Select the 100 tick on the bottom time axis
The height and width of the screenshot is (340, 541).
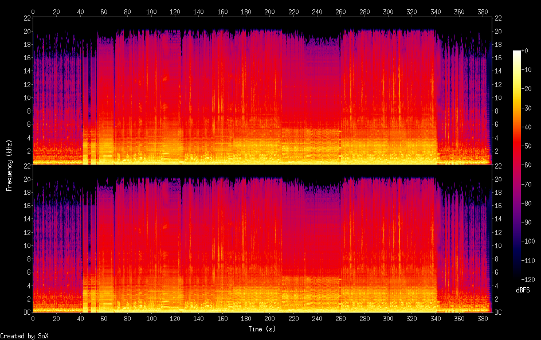point(151,319)
